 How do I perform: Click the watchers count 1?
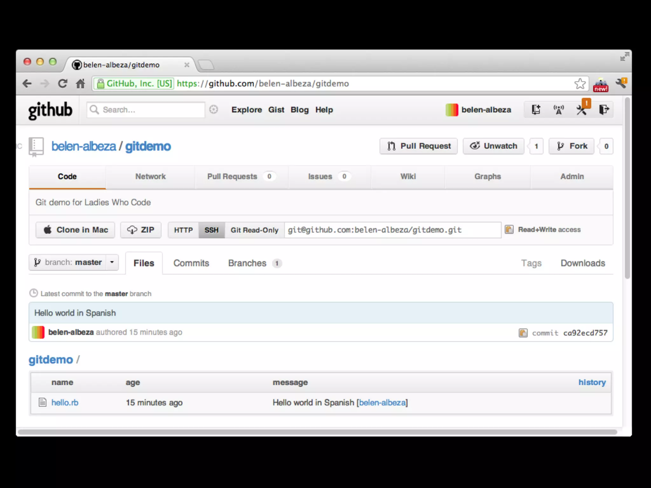(537, 146)
